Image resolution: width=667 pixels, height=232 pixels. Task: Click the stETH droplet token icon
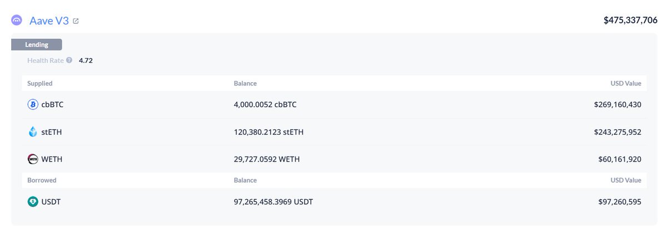click(32, 132)
